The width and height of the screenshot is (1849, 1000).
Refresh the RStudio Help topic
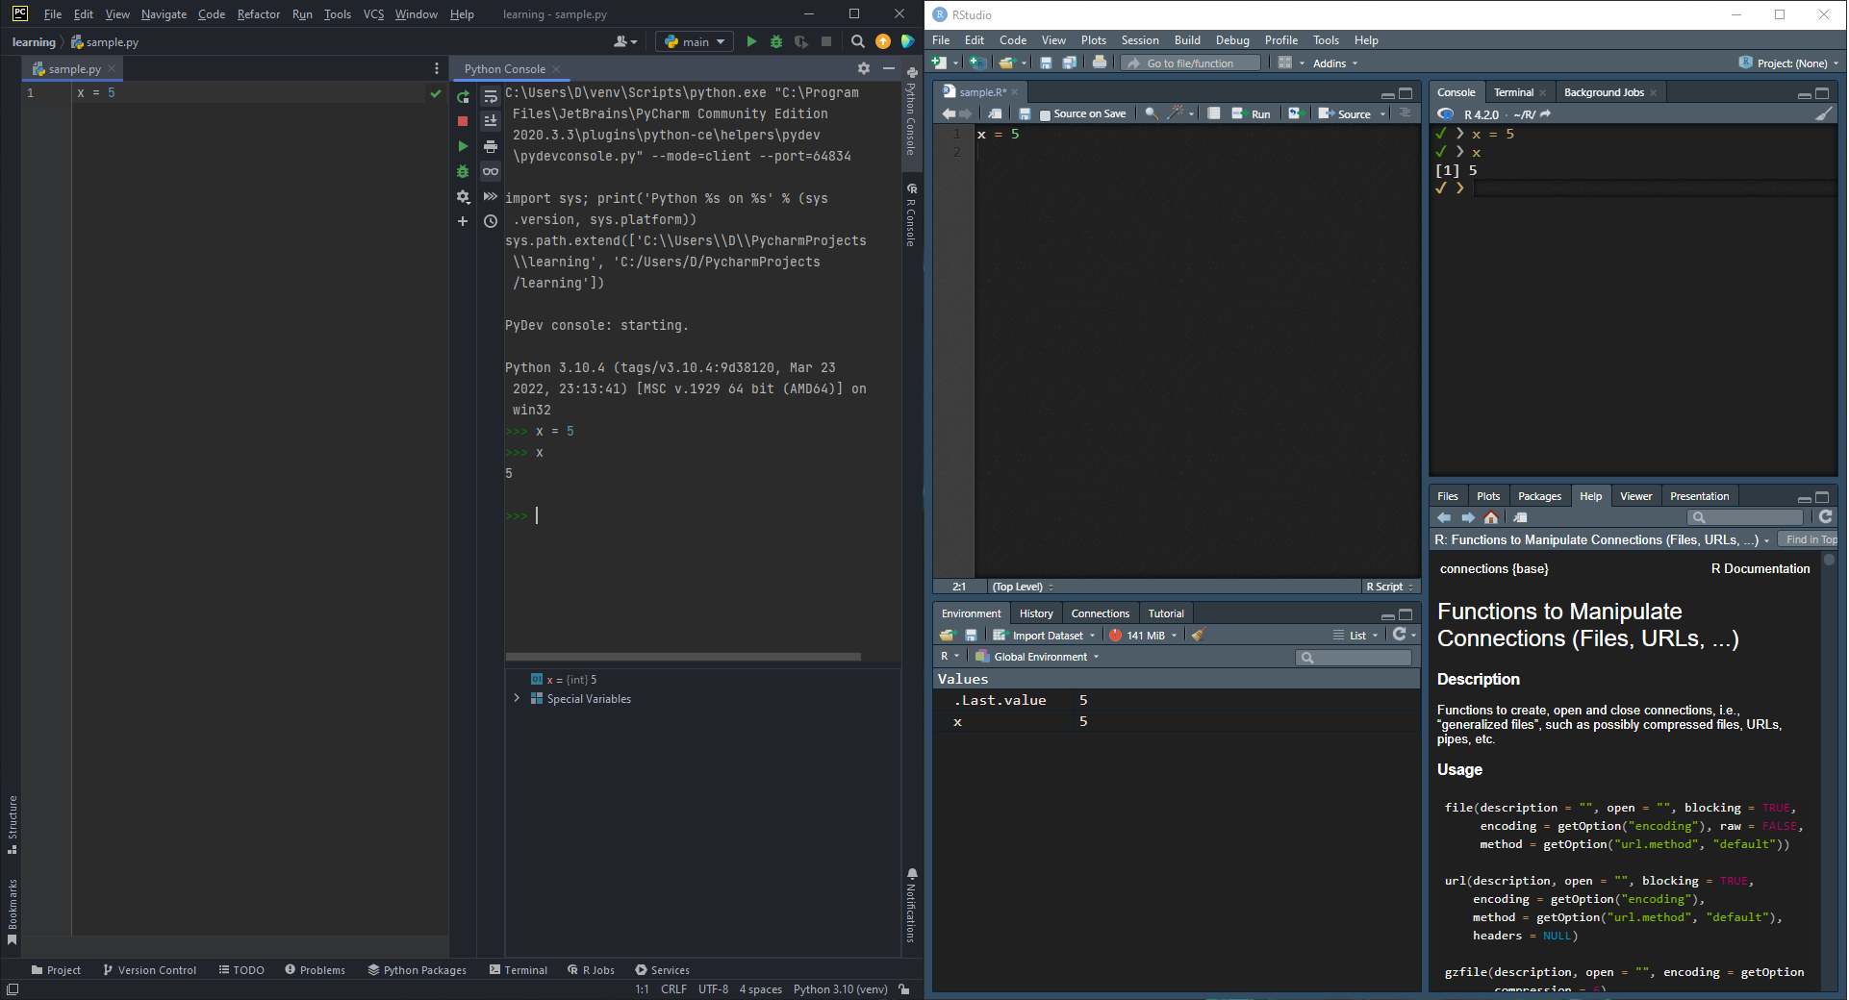(1825, 517)
